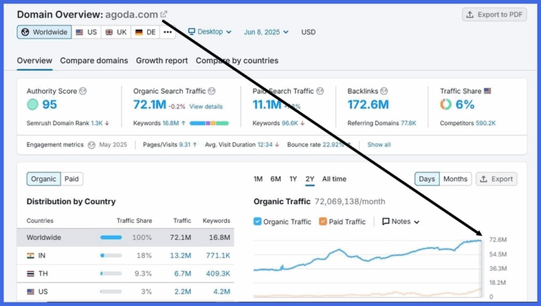541x306 pixels.
Task: Select the 1Y time range
Action: point(293,179)
